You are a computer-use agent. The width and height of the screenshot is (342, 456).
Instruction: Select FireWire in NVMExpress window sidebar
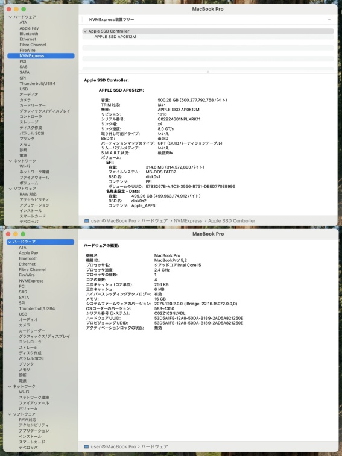[27, 51]
